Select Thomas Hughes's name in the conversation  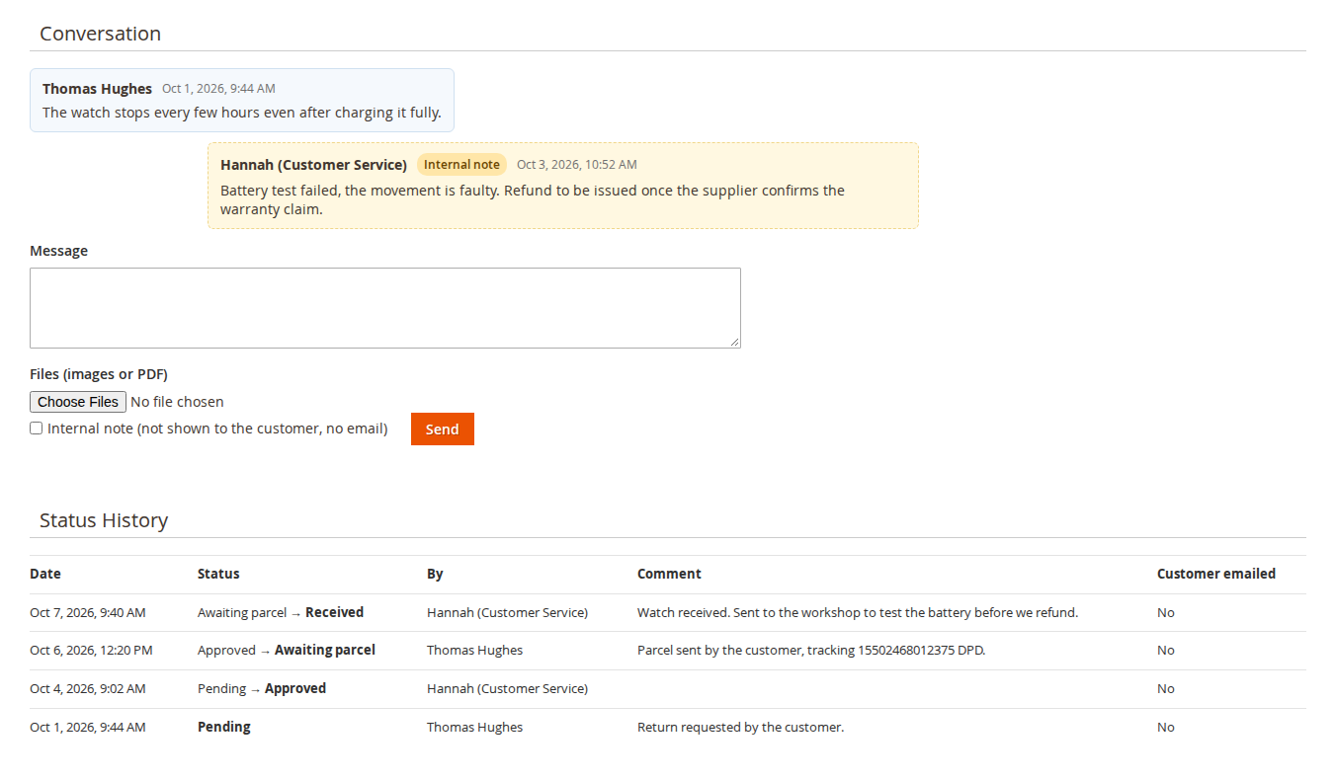pos(97,89)
